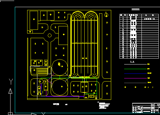Select the large central rectangular building

(63, 35)
